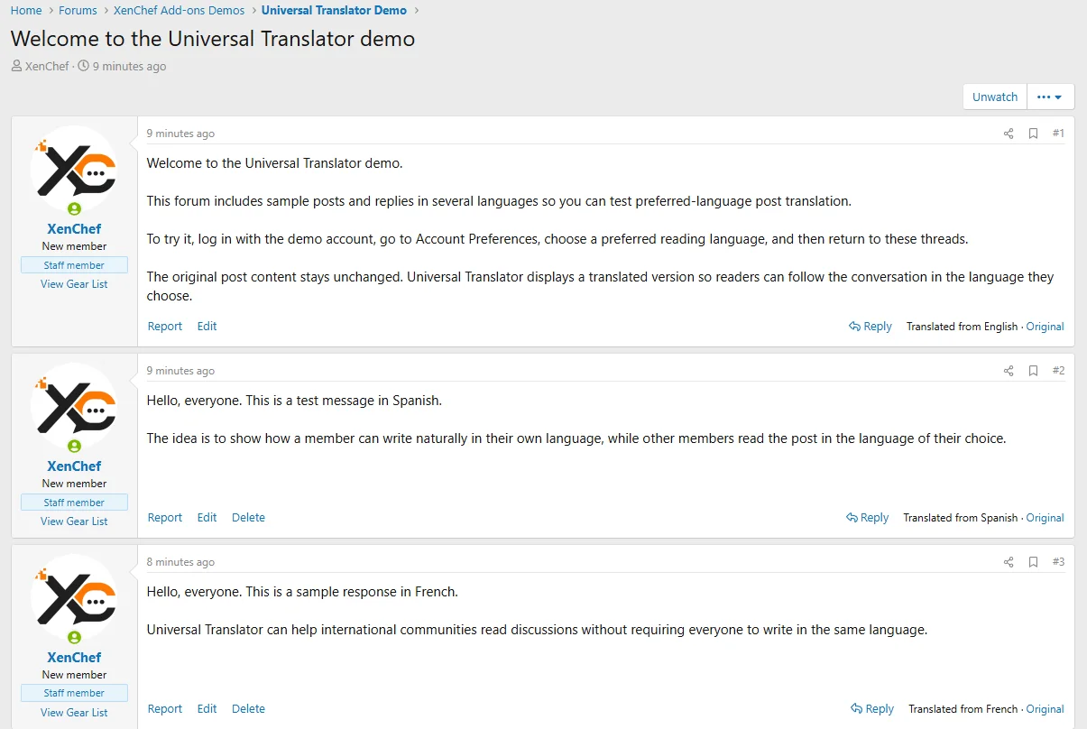Click post #2 timestamp '9 minutes ago'
The width and height of the screenshot is (1087, 729).
(x=180, y=371)
